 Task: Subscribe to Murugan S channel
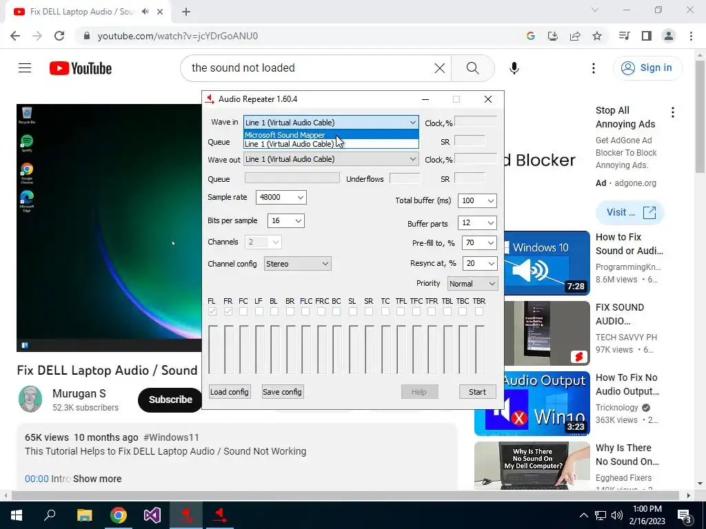pyautogui.click(x=170, y=400)
